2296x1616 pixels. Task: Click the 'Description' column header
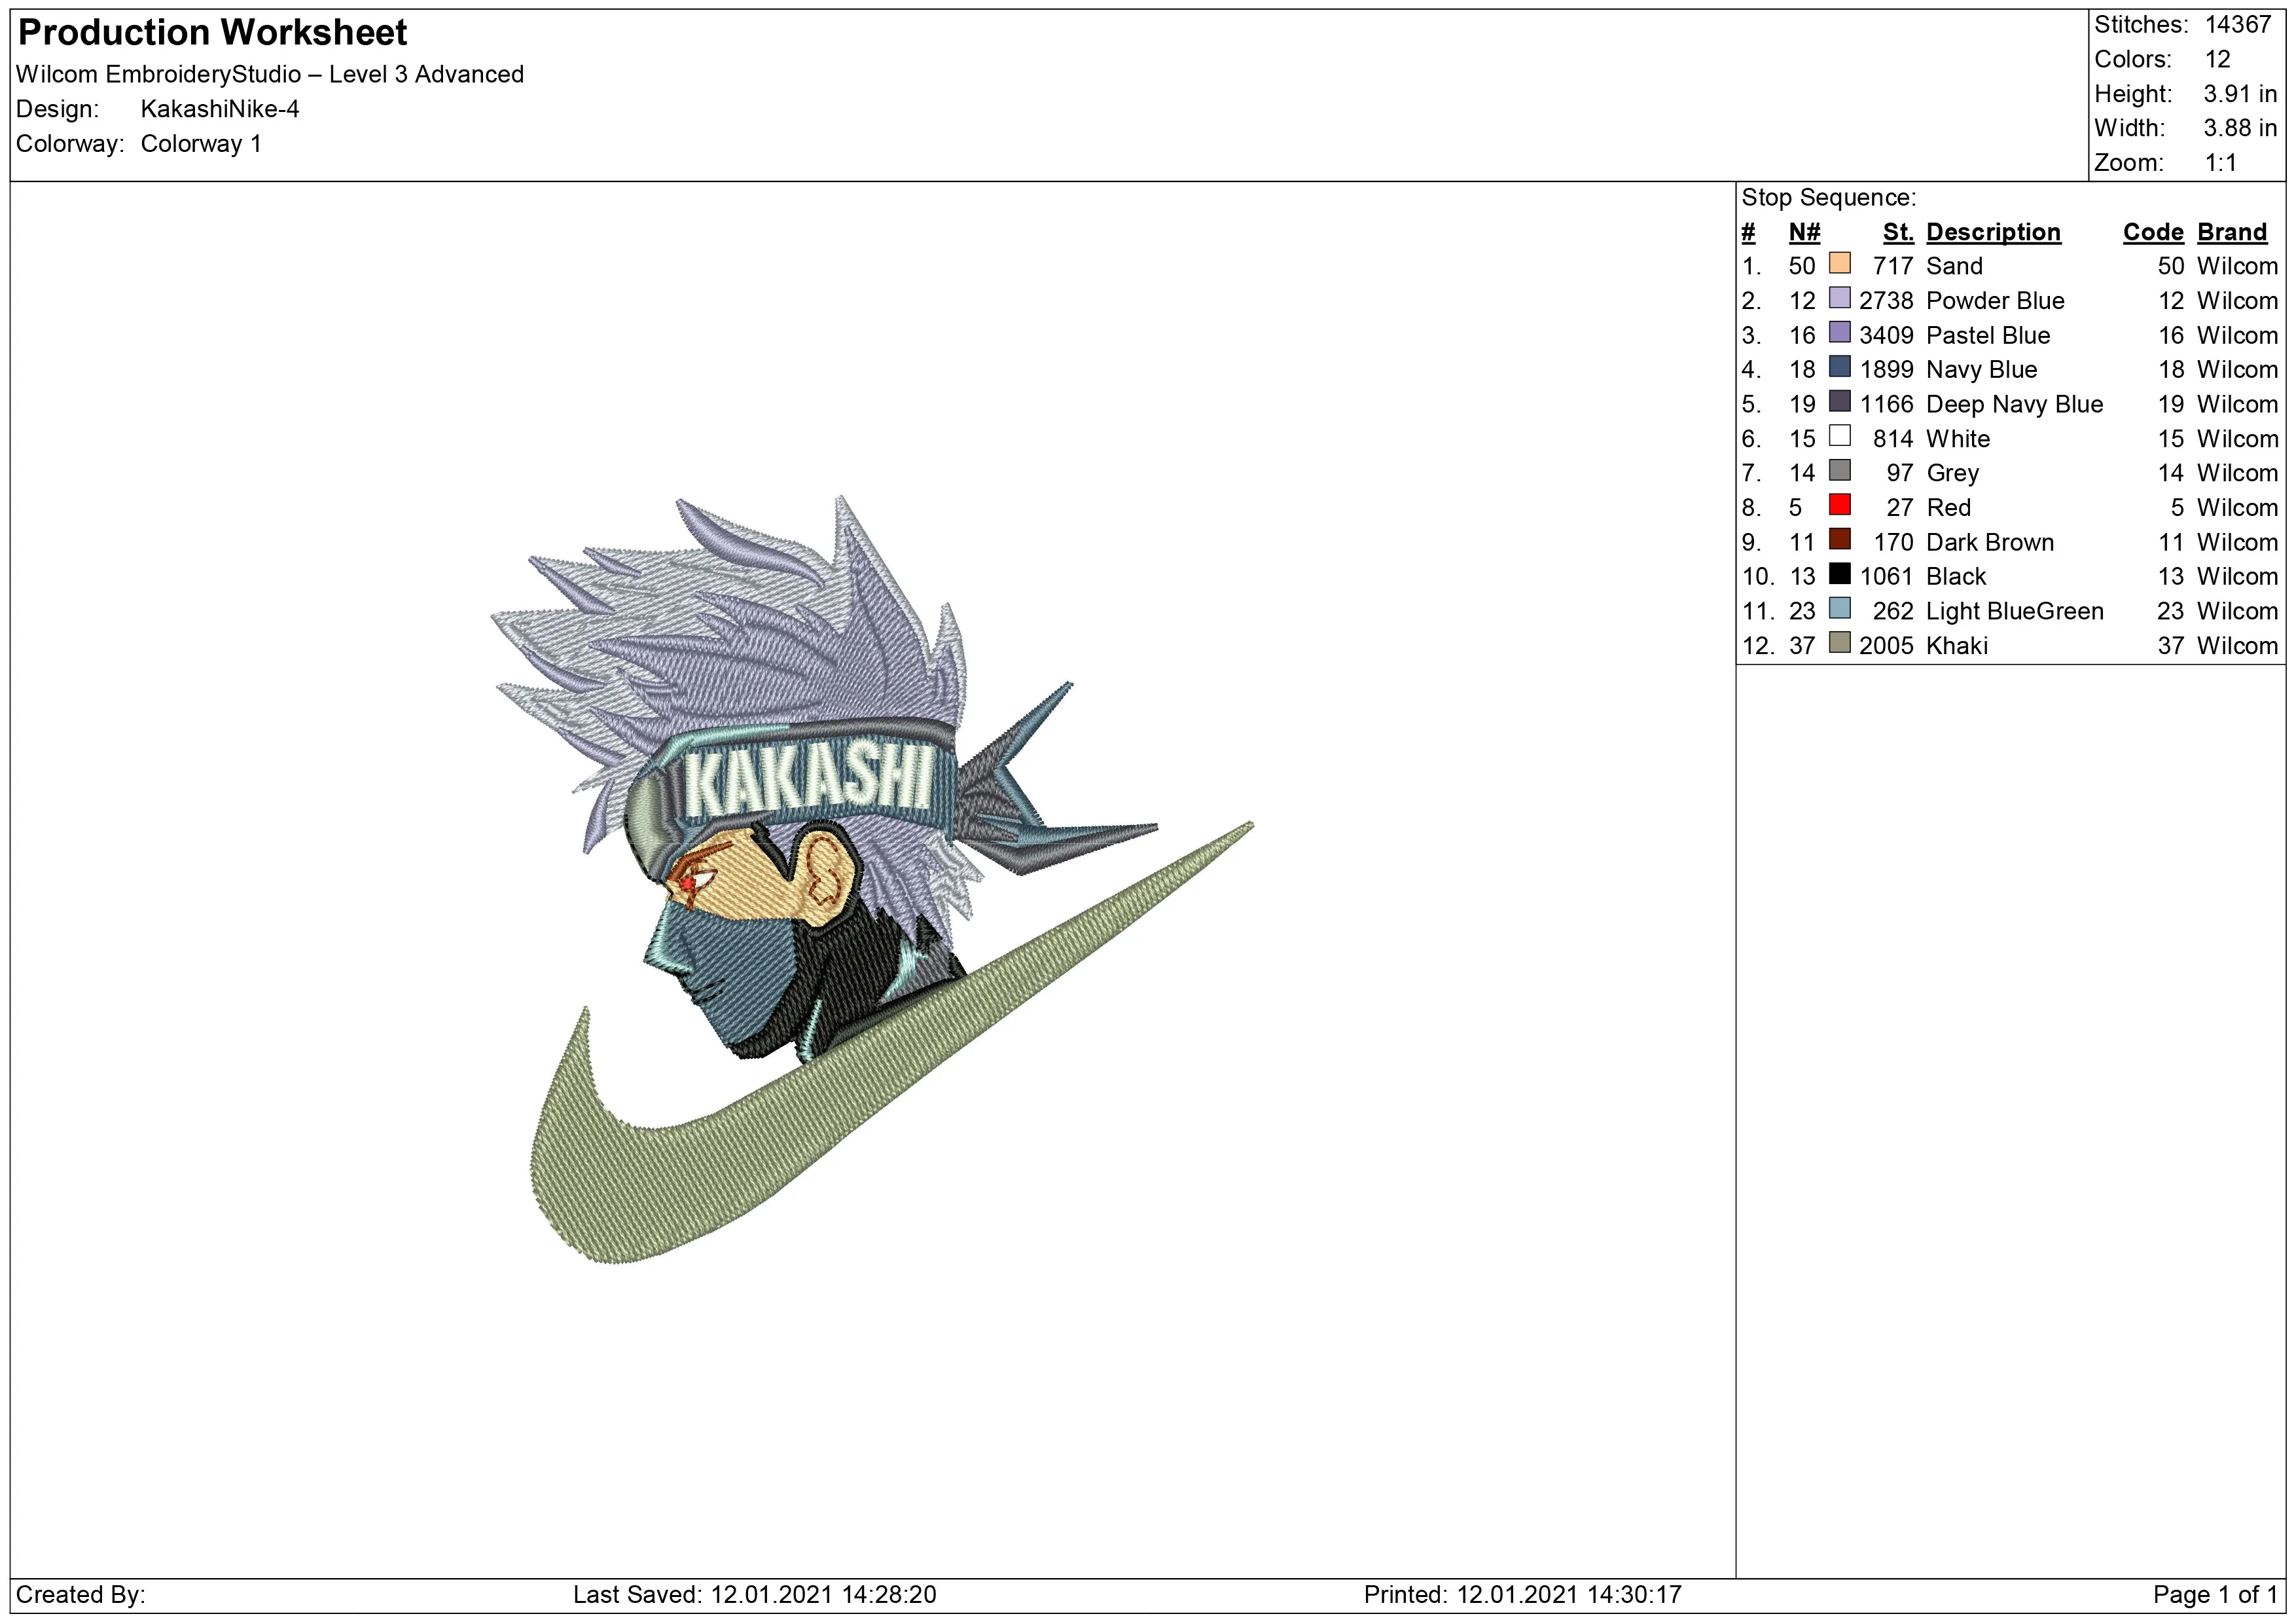(x=1993, y=232)
